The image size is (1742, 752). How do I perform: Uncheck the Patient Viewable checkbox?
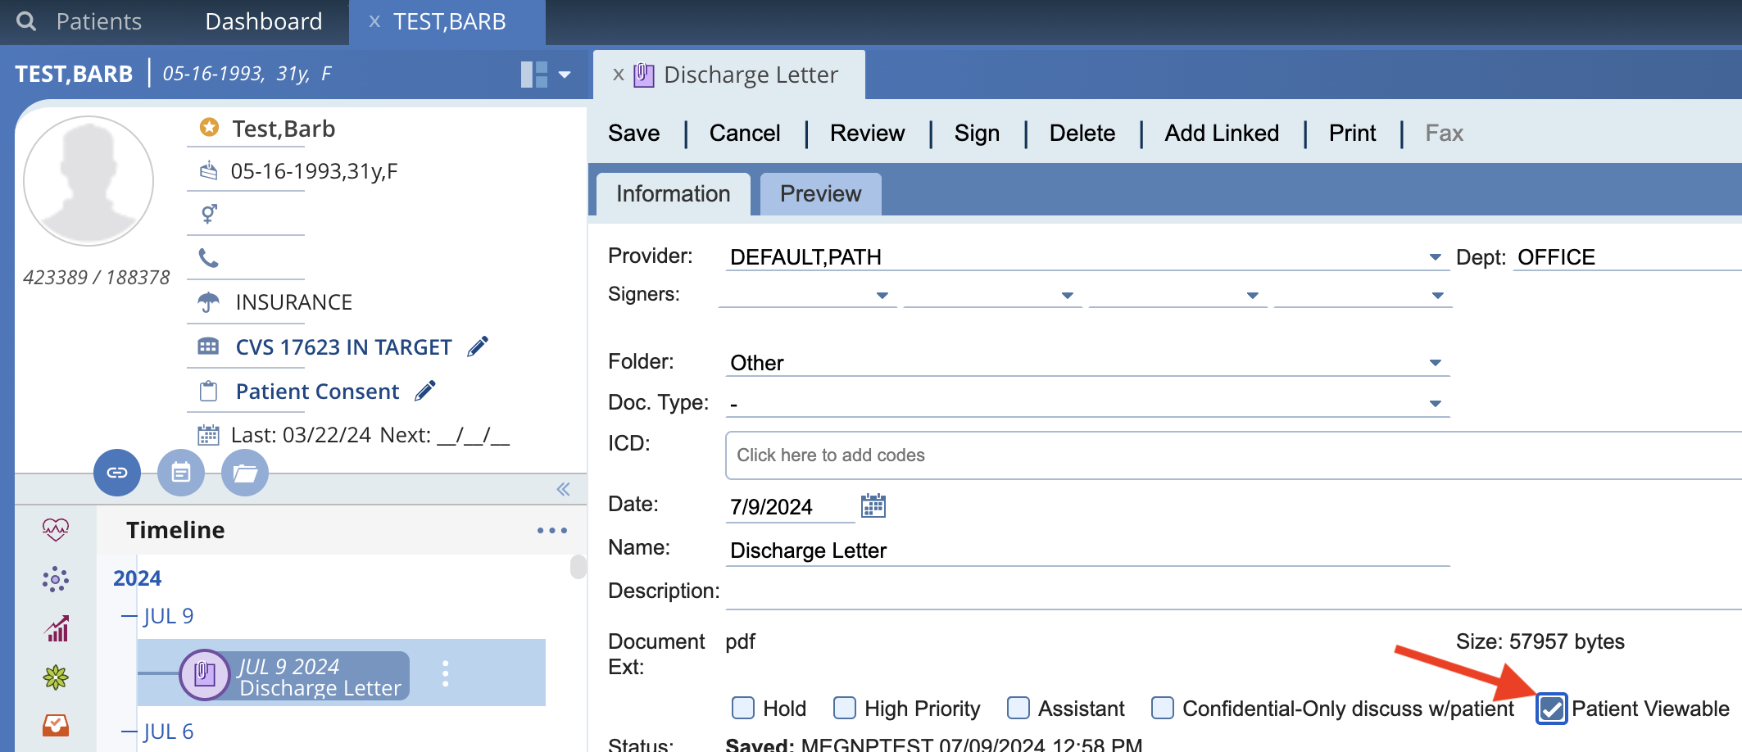1552,709
